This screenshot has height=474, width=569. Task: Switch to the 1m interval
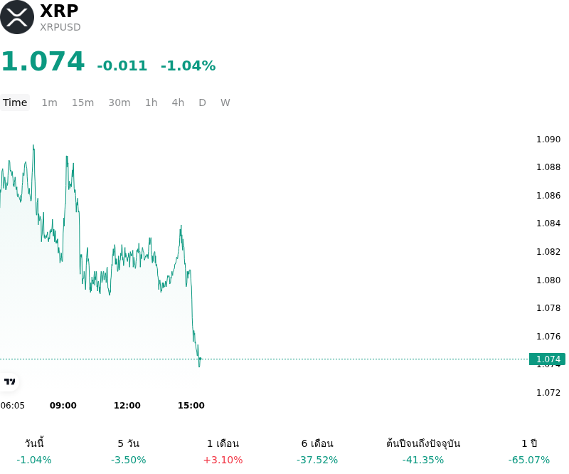(x=49, y=102)
